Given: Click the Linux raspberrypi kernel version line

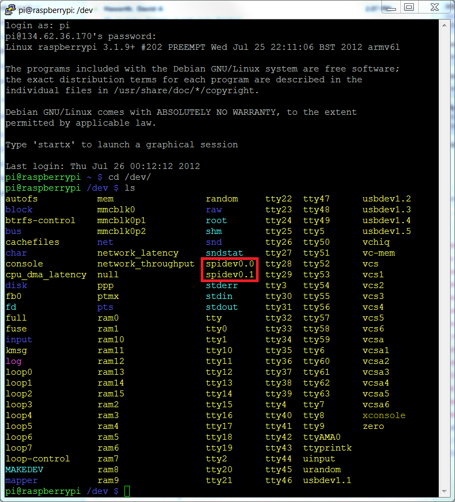Looking at the screenshot, I should pyautogui.click(x=203, y=47).
